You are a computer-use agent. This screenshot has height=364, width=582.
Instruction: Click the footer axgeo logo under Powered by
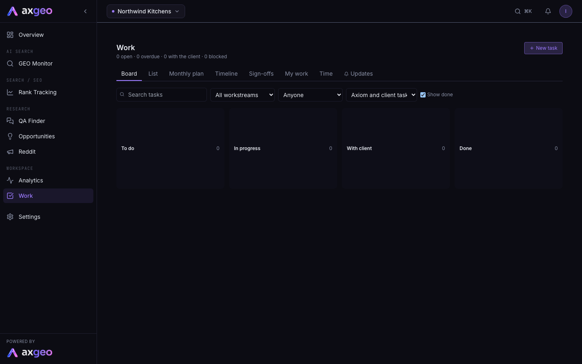click(x=30, y=353)
